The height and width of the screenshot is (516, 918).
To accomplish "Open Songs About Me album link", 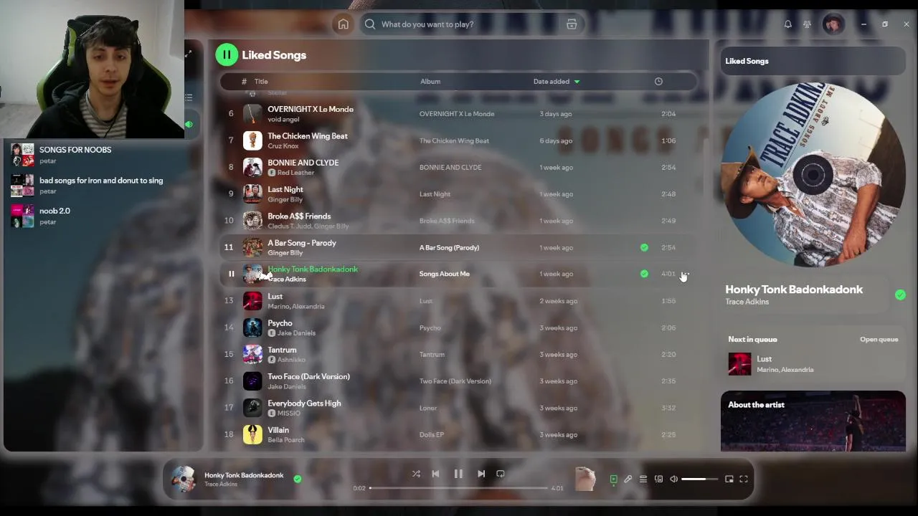I will [444, 274].
